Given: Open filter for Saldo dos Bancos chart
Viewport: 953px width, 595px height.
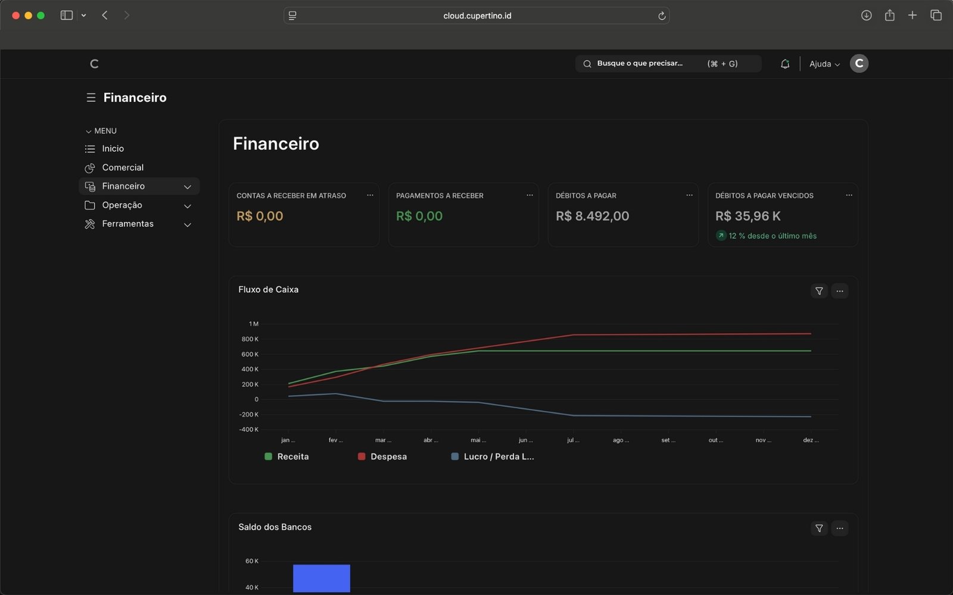Looking at the screenshot, I should (x=819, y=528).
